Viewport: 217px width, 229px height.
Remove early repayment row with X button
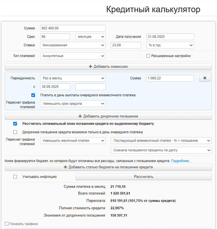[x=205, y=78]
